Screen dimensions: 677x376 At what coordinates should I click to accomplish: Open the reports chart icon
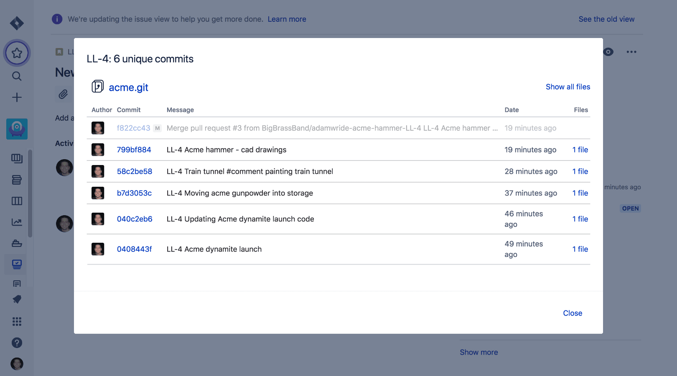click(x=17, y=222)
